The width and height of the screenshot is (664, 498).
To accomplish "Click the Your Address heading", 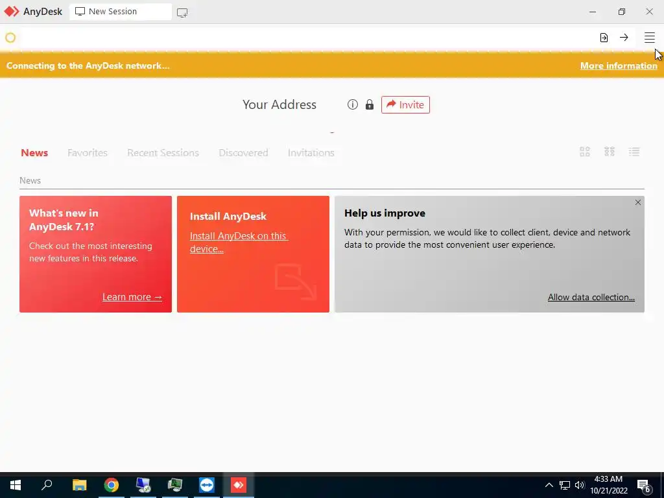I will (279, 104).
